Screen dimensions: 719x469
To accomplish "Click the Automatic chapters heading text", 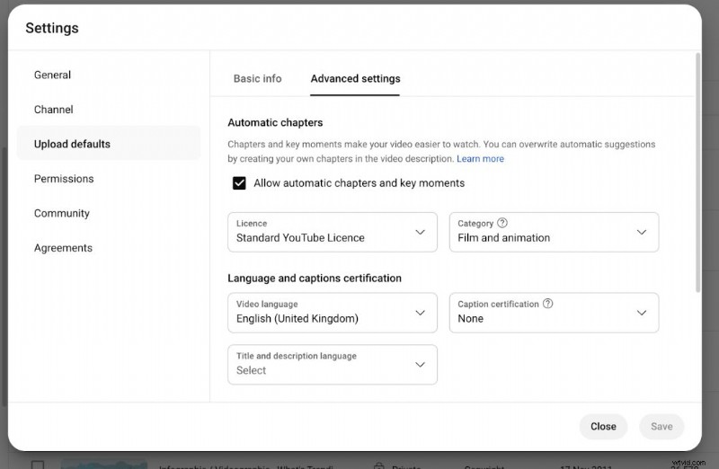I will coord(275,122).
